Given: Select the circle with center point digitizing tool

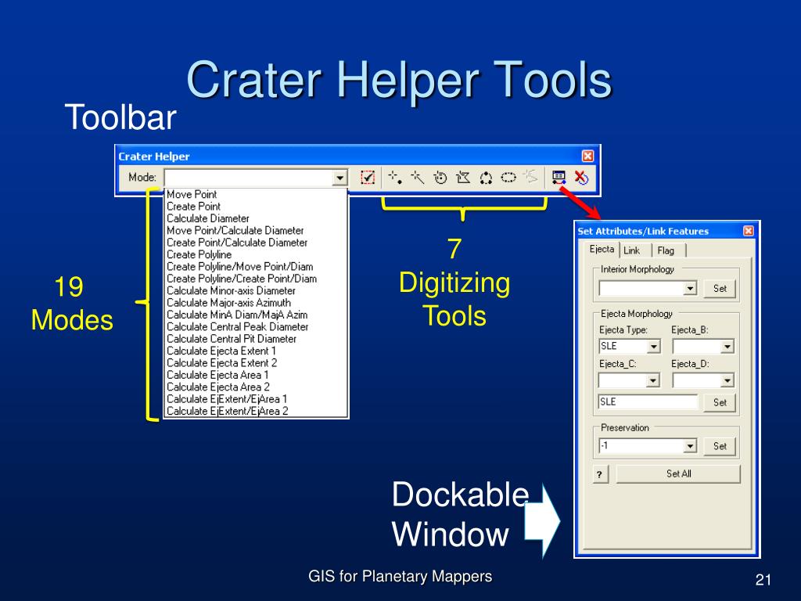Looking at the screenshot, I should [440, 178].
